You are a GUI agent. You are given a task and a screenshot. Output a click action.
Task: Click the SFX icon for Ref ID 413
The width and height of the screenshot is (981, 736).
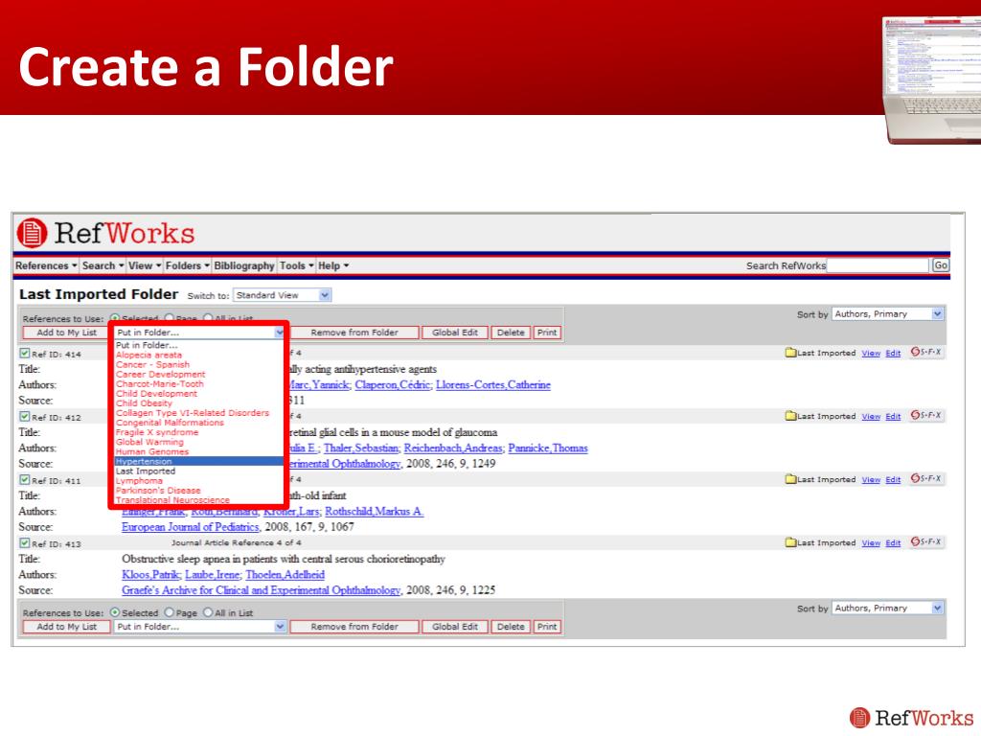tap(925, 541)
